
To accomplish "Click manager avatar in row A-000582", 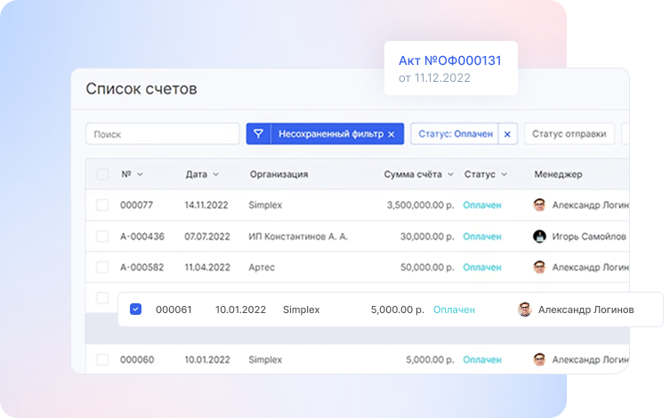I will pyautogui.click(x=539, y=268).
